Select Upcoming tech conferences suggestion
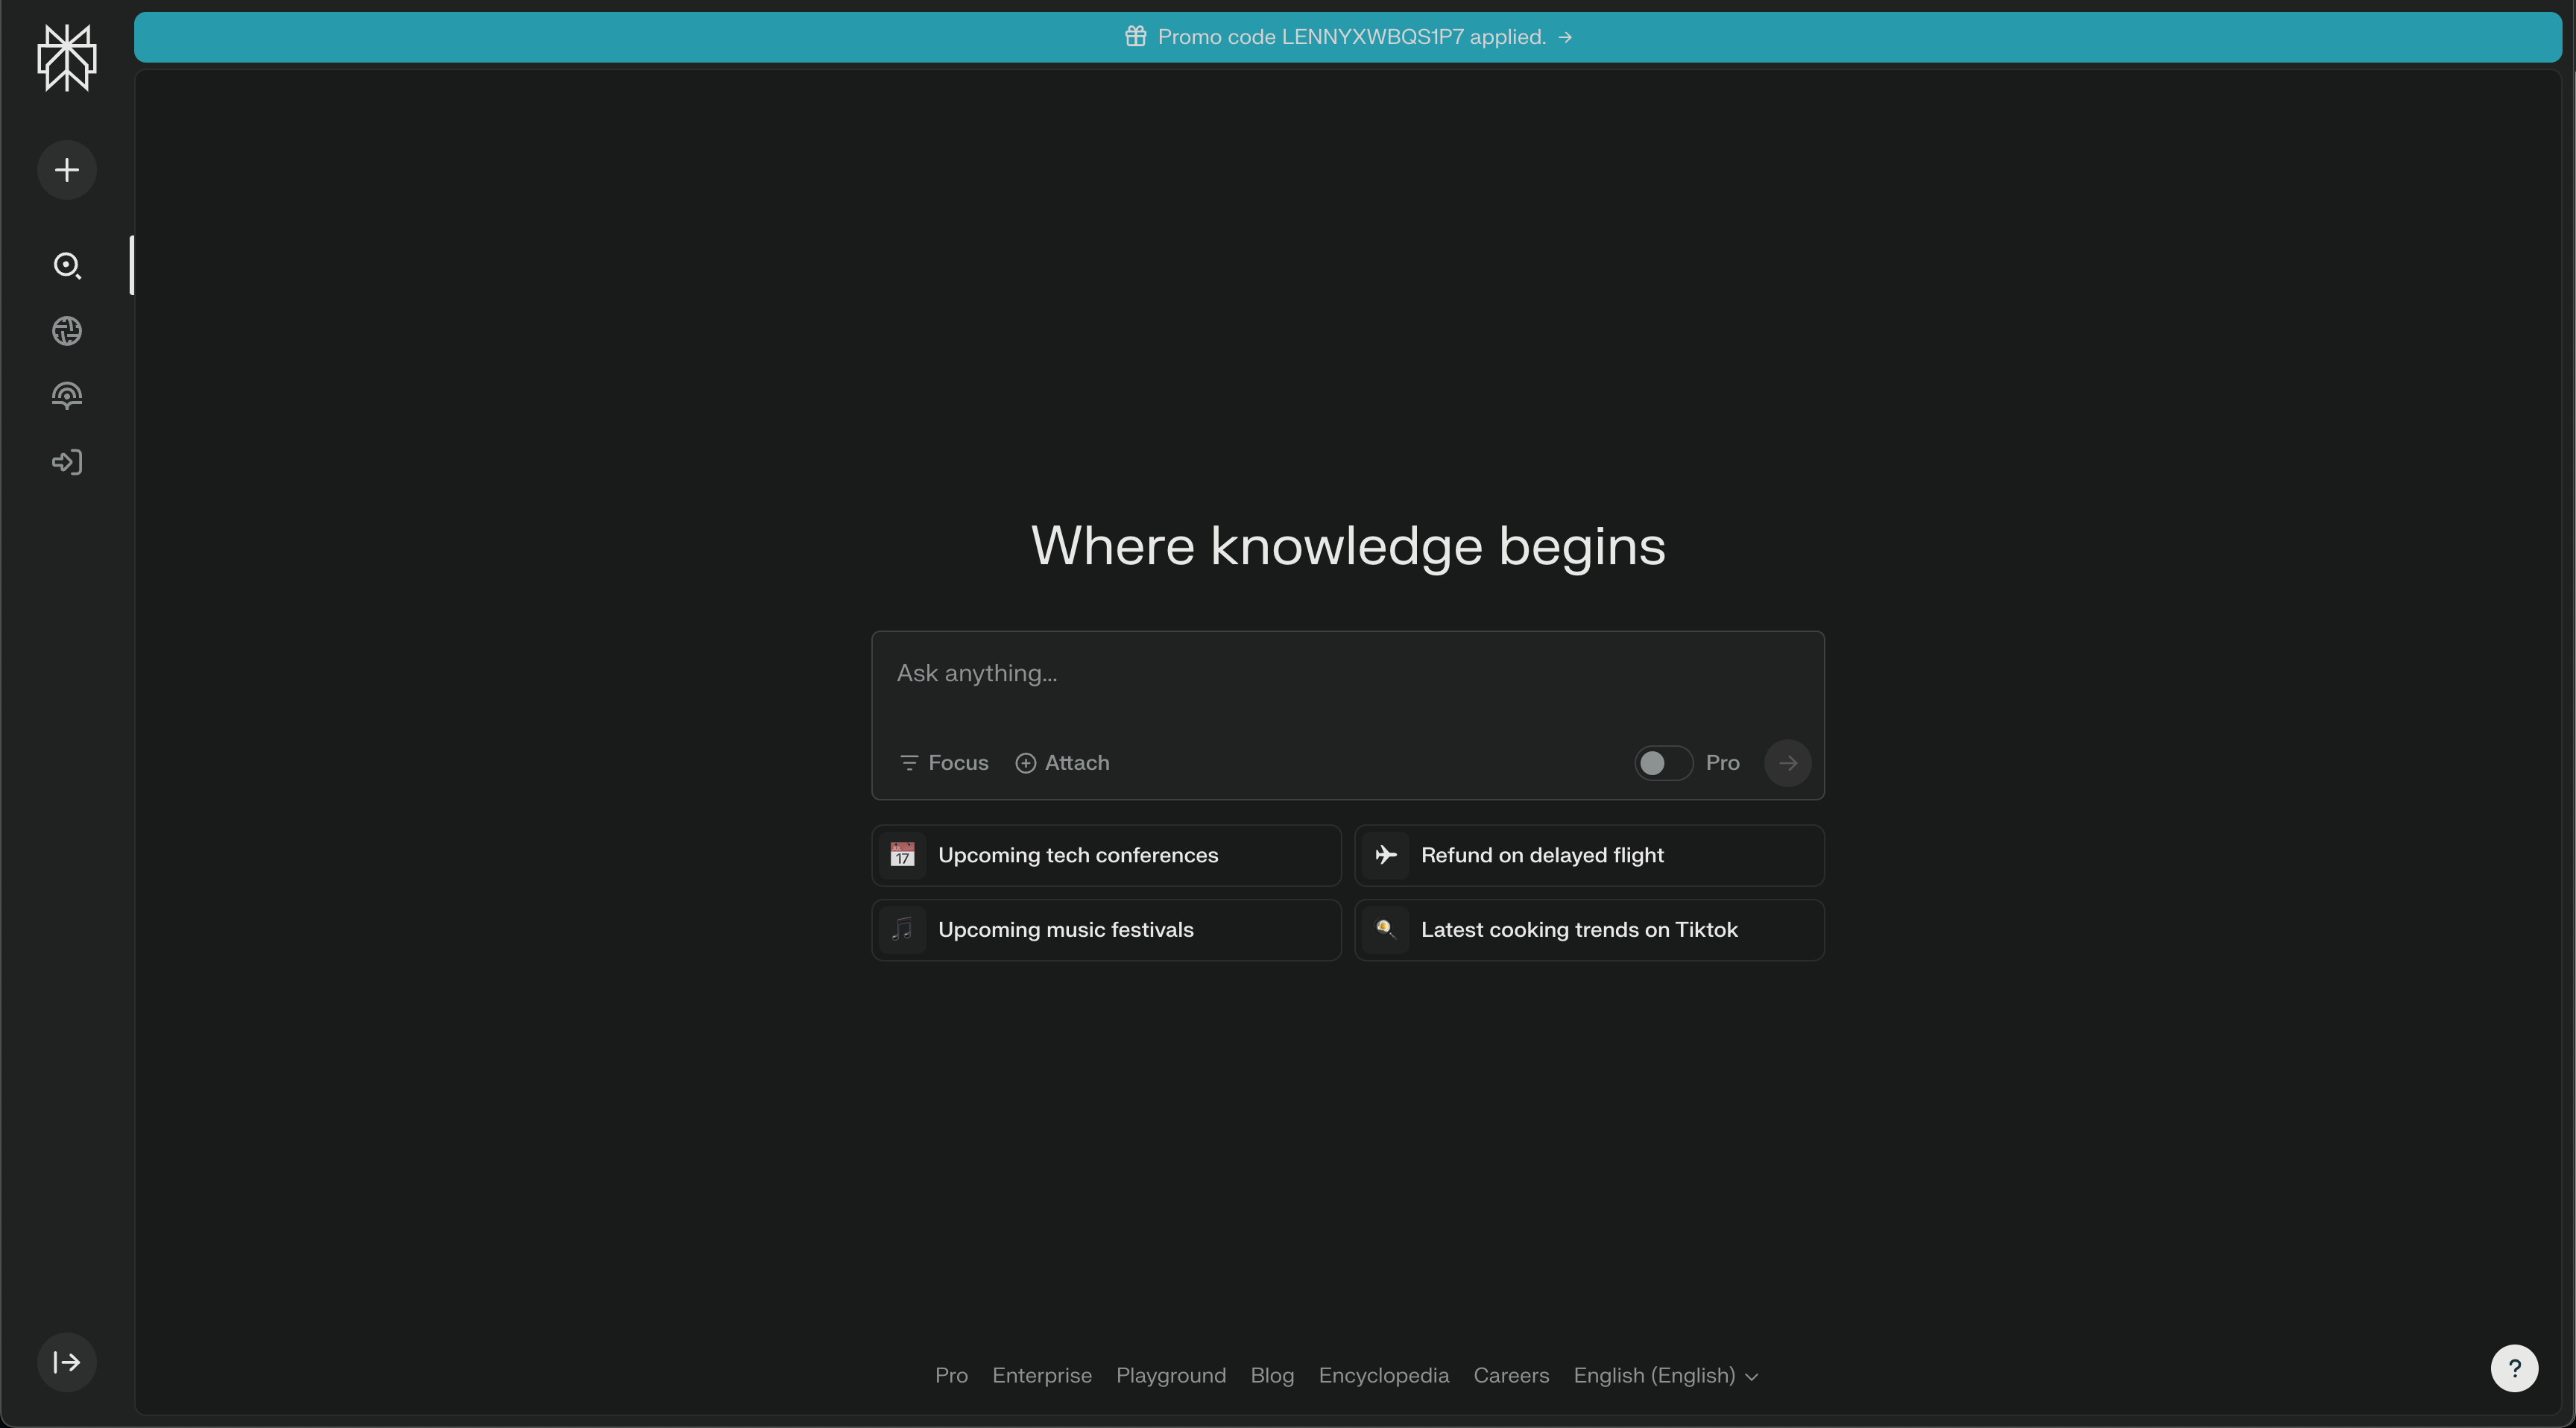This screenshot has height=1428, width=2576. click(x=1105, y=855)
